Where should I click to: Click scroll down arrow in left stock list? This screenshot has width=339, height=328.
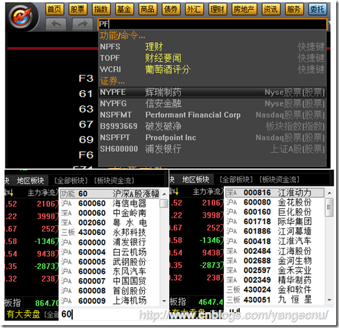pos(164,301)
